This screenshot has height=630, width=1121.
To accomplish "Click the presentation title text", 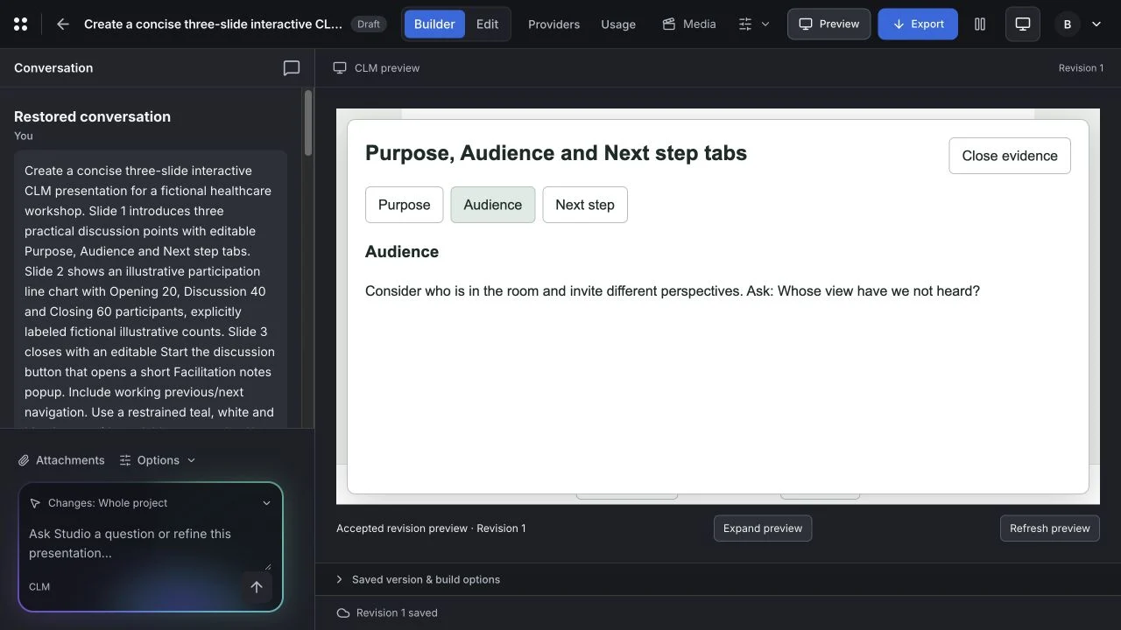I will click(x=213, y=24).
